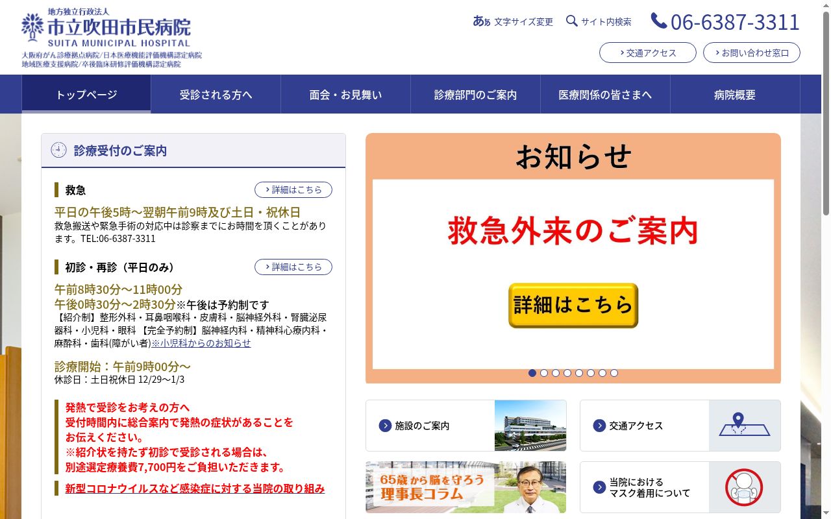Click the 診療開始:午前9時00分〜 text
The width and height of the screenshot is (831, 519).
(123, 366)
